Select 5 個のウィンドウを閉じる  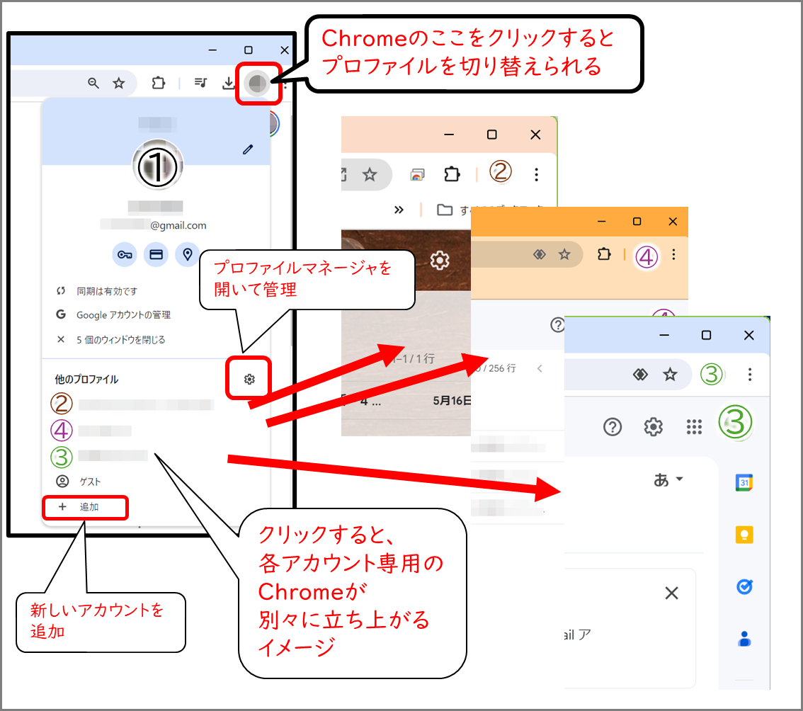tap(110, 340)
